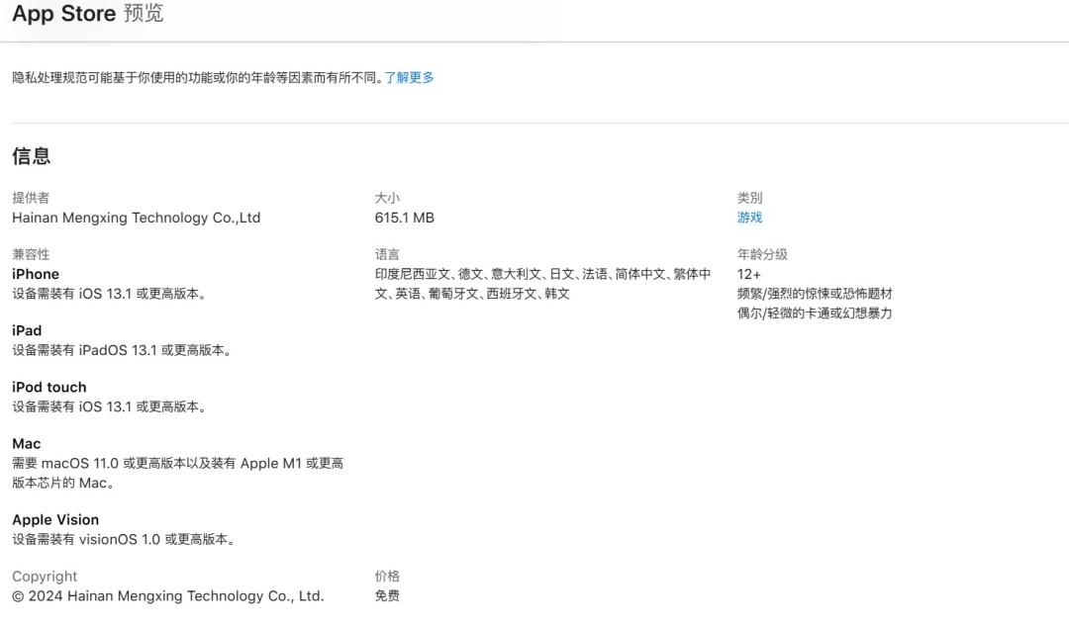The width and height of the screenshot is (1069, 629).
Task: Click the iPhone compatibility heading
Action: coord(36,274)
